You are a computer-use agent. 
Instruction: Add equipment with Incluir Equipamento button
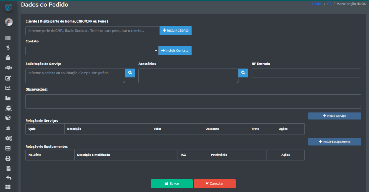(x=334, y=142)
